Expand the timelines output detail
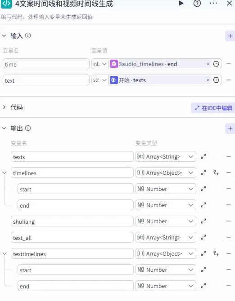Image resolution: width=235 pixels, height=301 pixels. [203, 173]
